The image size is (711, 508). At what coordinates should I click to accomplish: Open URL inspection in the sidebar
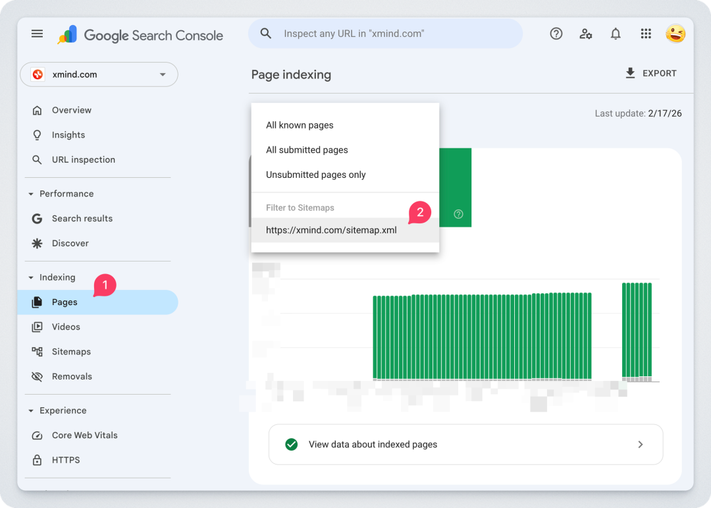[x=98, y=160]
